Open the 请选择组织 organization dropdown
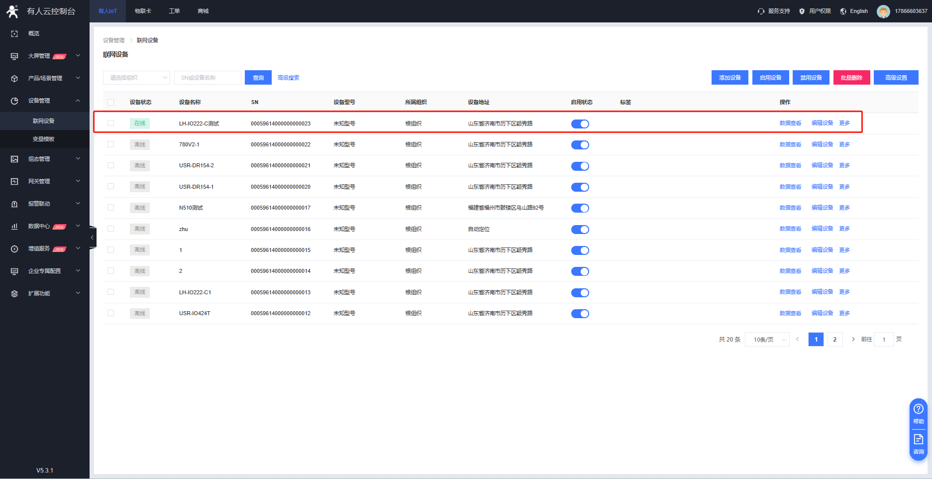Viewport: 932px width, 479px height. coord(136,78)
